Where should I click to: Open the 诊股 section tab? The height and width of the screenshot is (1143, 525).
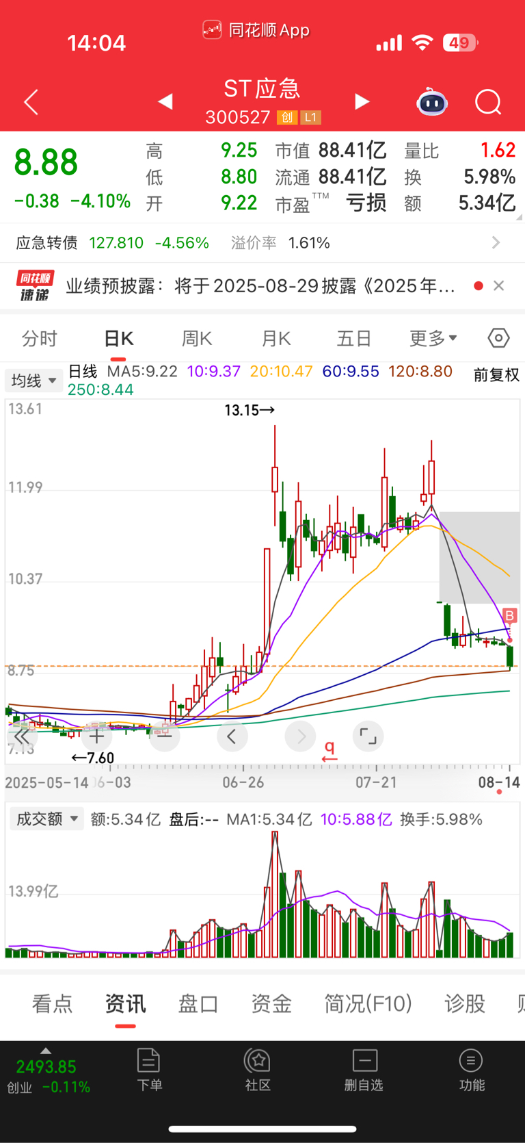point(465,1004)
